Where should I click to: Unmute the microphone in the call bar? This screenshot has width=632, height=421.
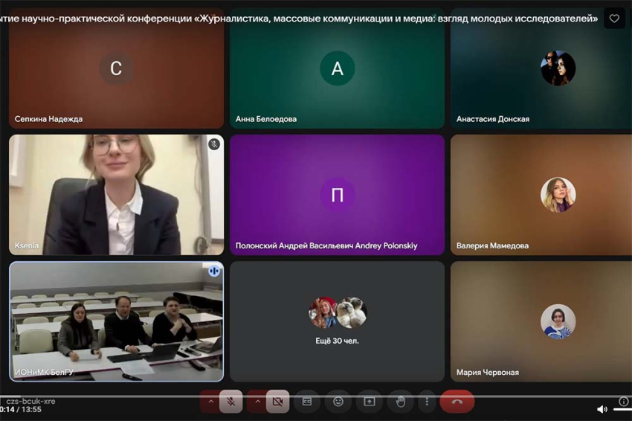tap(231, 402)
